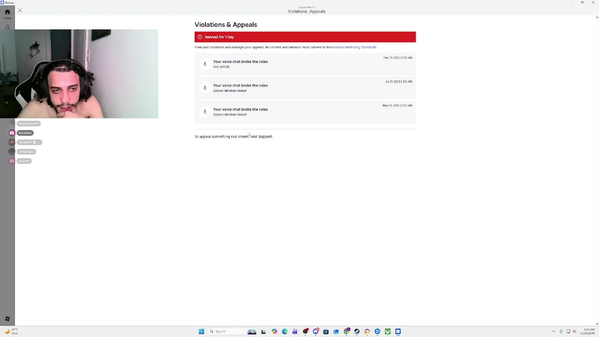Screen dimensions: 599x337
Task: Select BoodyMan in the Discord voice overlay
Action: (x=25, y=133)
